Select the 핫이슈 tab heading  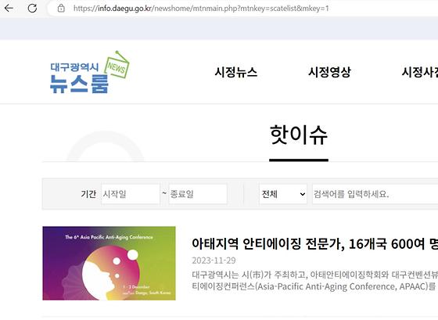[x=299, y=135]
